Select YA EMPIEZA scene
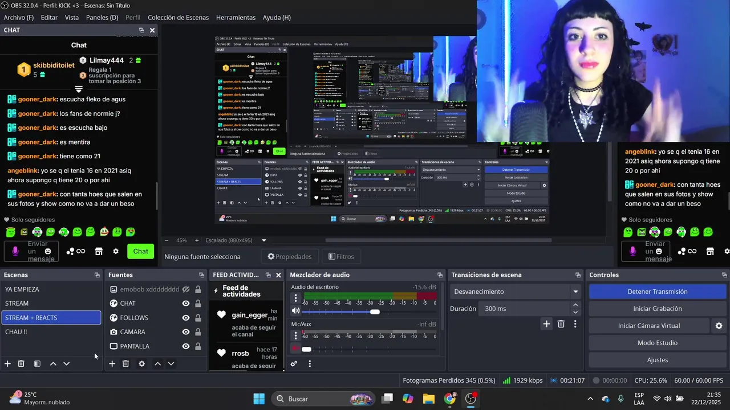 pos(51,289)
